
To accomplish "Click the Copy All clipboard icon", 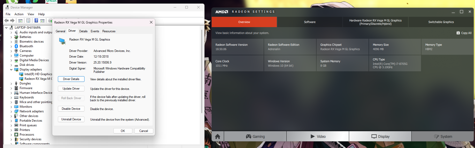I will pos(458,33).
